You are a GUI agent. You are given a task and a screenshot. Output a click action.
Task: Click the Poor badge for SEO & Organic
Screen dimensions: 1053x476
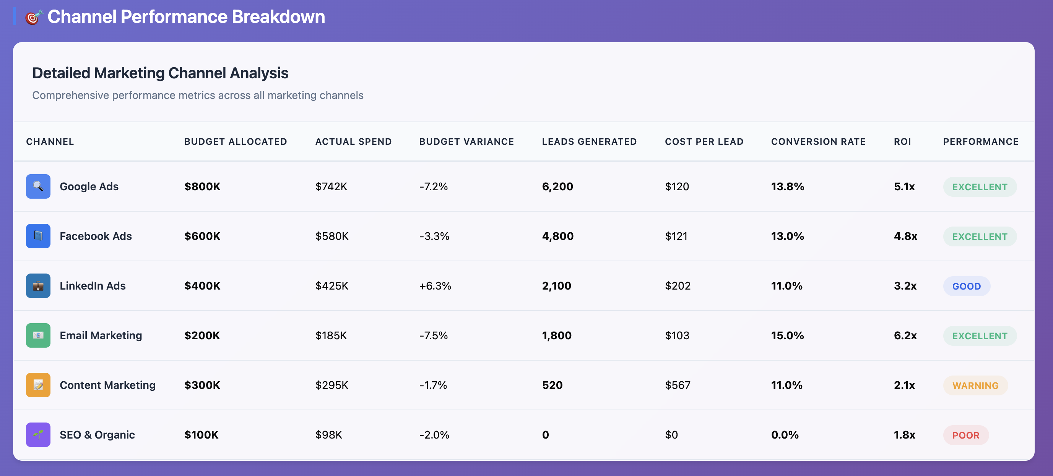coord(966,435)
